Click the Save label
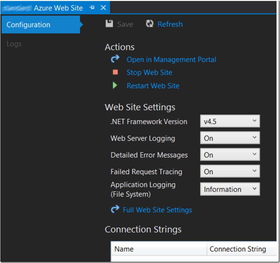280x263 pixels. pyautogui.click(x=125, y=24)
